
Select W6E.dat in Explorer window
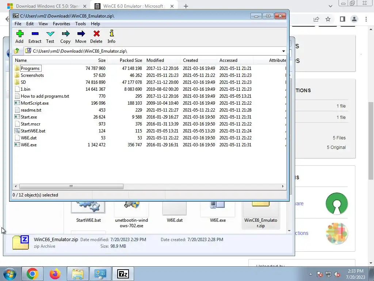click(x=175, y=213)
